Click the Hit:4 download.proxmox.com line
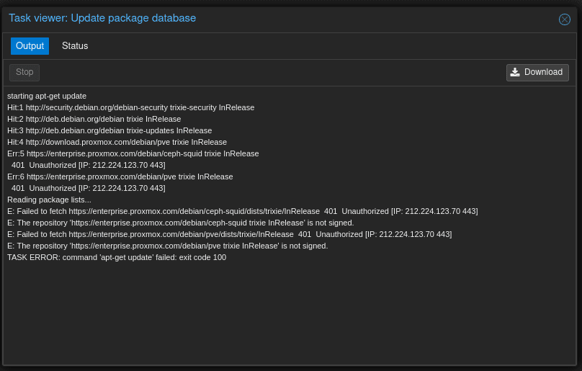Image resolution: width=582 pixels, height=371 pixels. click(x=117, y=142)
